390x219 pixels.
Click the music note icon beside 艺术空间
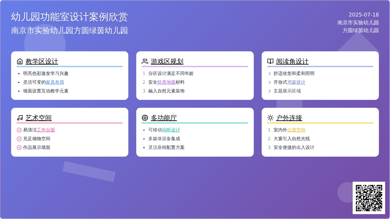tap(20, 118)
